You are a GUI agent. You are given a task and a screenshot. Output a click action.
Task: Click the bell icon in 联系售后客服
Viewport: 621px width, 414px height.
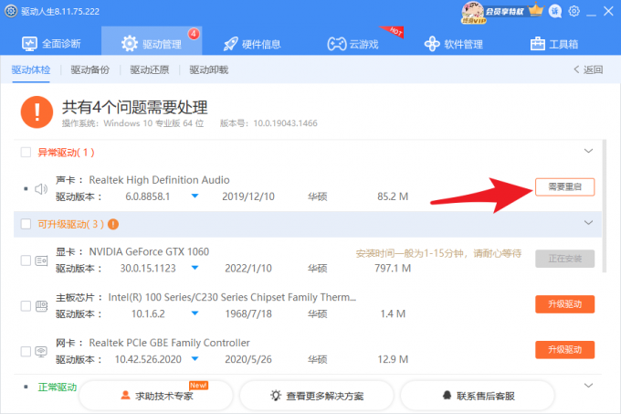click(x=447, y=395)
